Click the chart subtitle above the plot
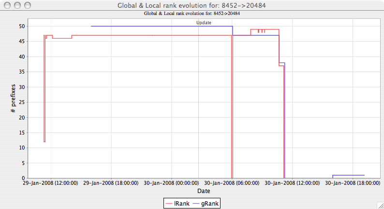The height and width of the screenshot is (209, 384). tap(192, 14)
